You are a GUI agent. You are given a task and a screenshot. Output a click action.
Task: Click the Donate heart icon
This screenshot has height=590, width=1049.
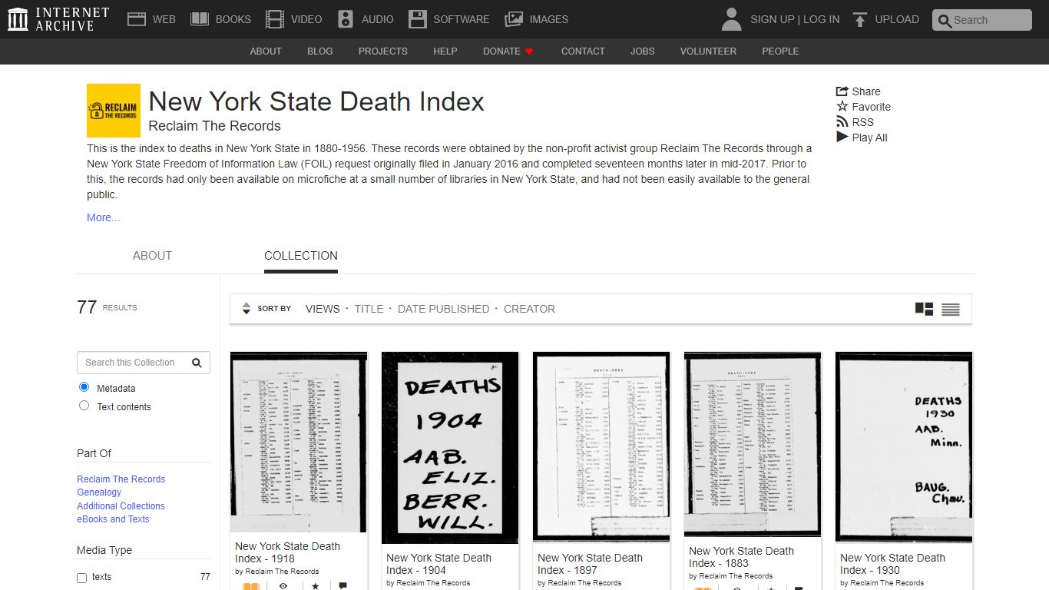(x=529, y=51)
